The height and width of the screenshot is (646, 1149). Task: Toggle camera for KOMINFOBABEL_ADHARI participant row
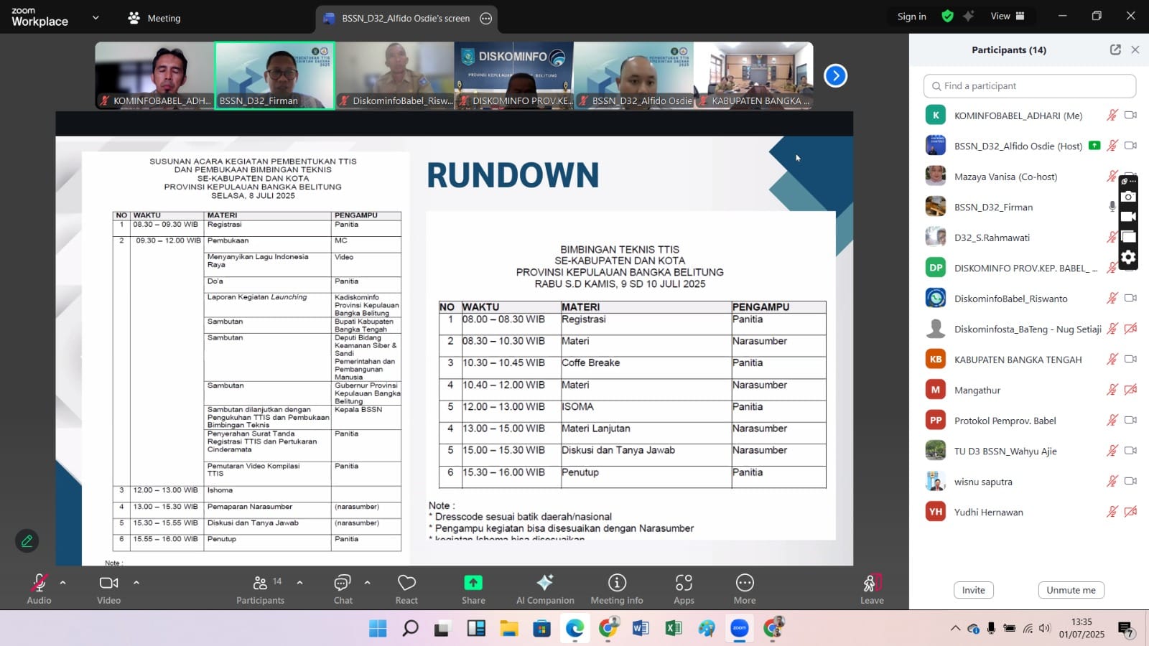(x=1130, y=115)
